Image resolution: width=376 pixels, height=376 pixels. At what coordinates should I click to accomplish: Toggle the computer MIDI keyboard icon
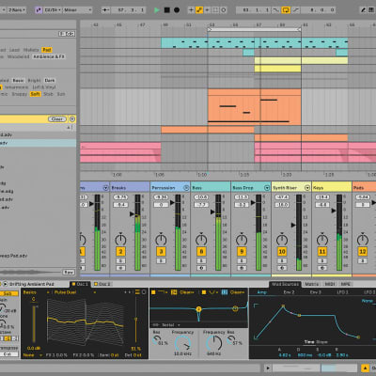tap(371, 10)
